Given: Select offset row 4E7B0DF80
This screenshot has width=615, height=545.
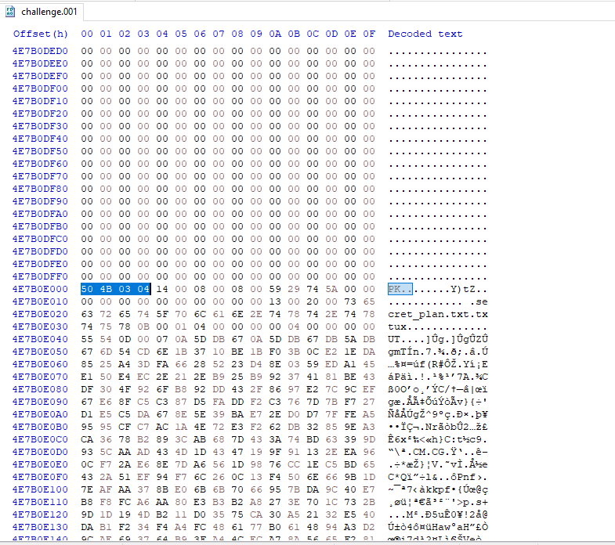Looking at the screenshot, I should point(40,189).
